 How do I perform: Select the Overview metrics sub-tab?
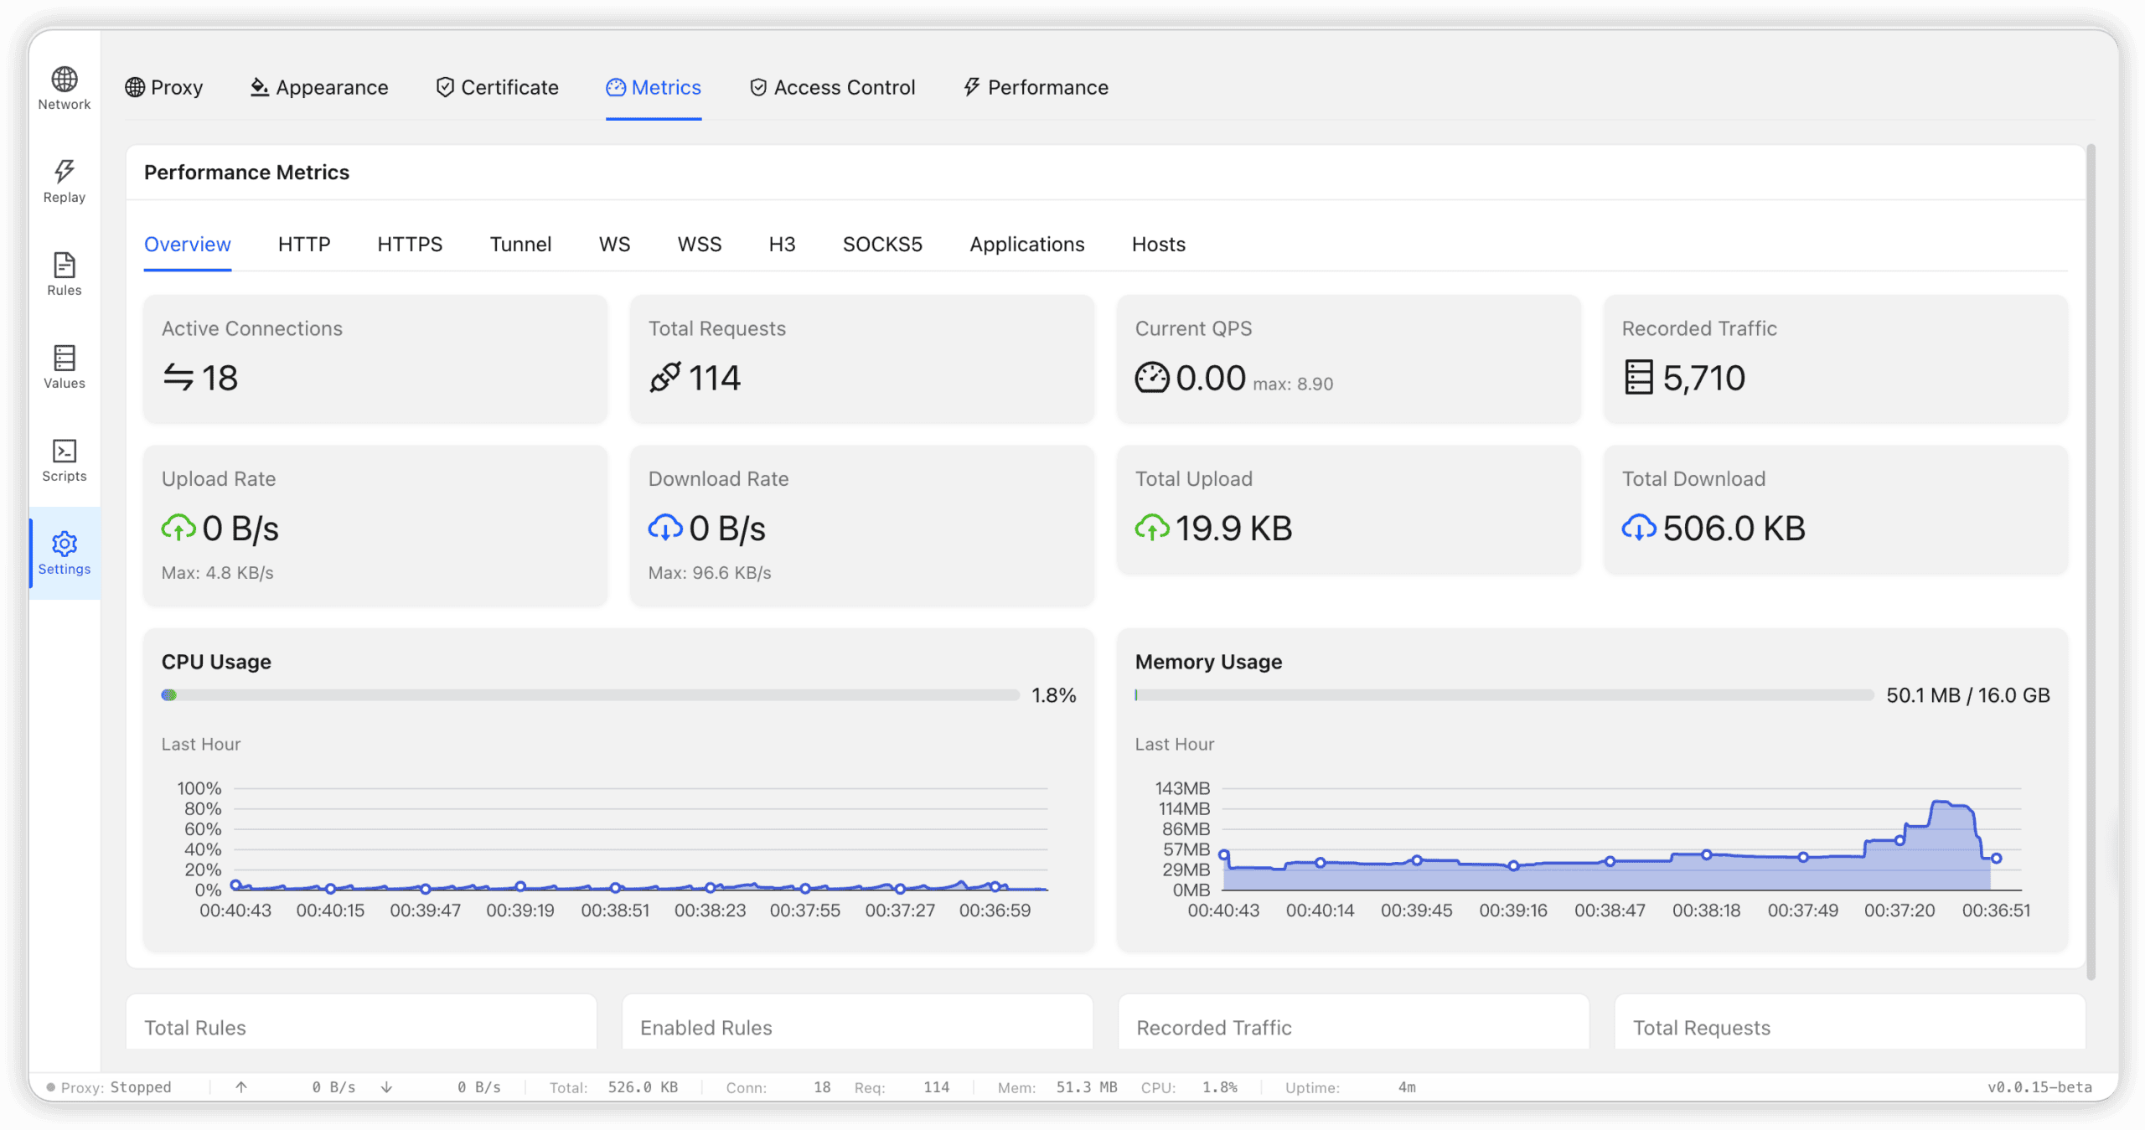pyautogui.click(x=188, y=244)
